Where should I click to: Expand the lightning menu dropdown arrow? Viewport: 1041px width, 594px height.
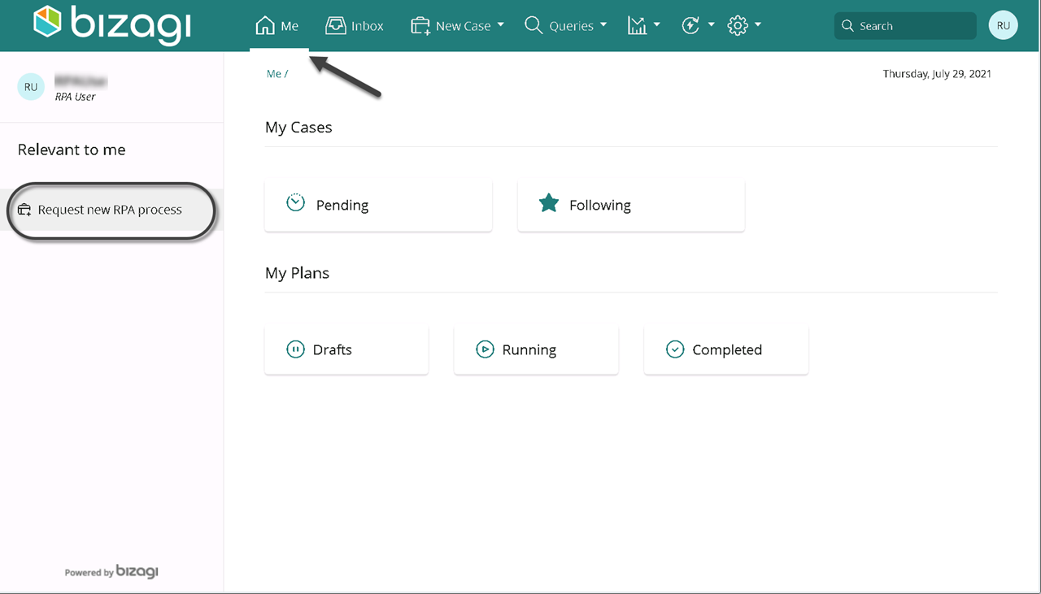711,25
